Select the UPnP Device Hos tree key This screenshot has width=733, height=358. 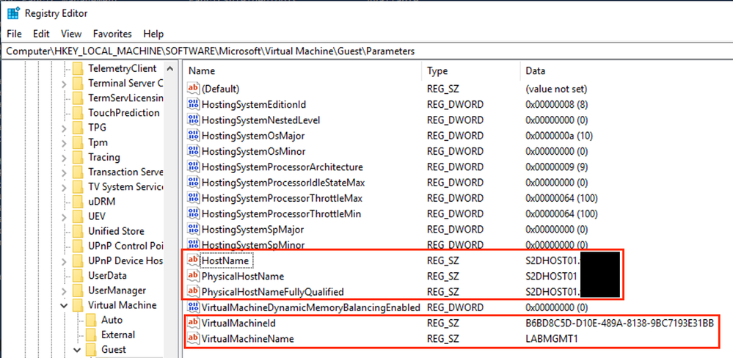[x=125, y=260]
